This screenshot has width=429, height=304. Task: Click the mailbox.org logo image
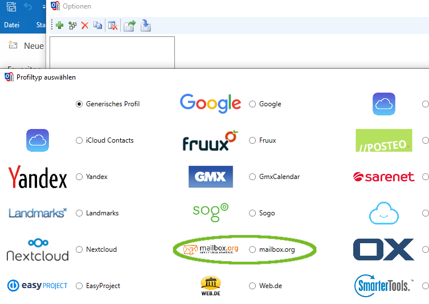[x=210, y=249]
